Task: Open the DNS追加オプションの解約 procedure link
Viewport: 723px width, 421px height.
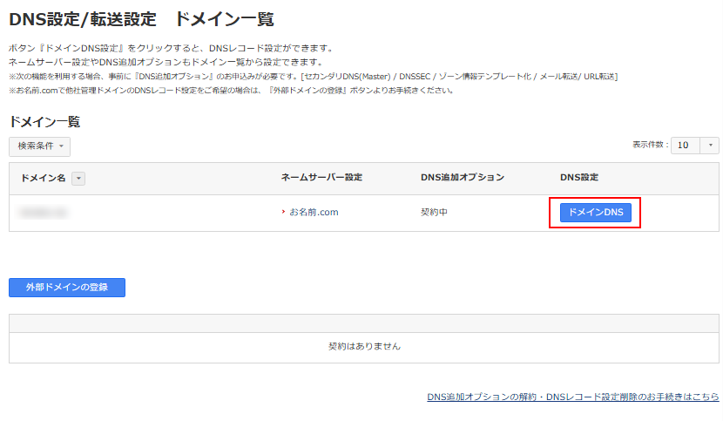Action: 572,397
